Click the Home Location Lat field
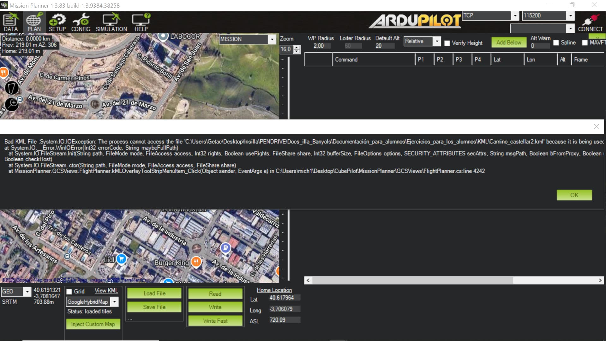Image resolution: width=606 pixels, height=341 pixels. 284,298
